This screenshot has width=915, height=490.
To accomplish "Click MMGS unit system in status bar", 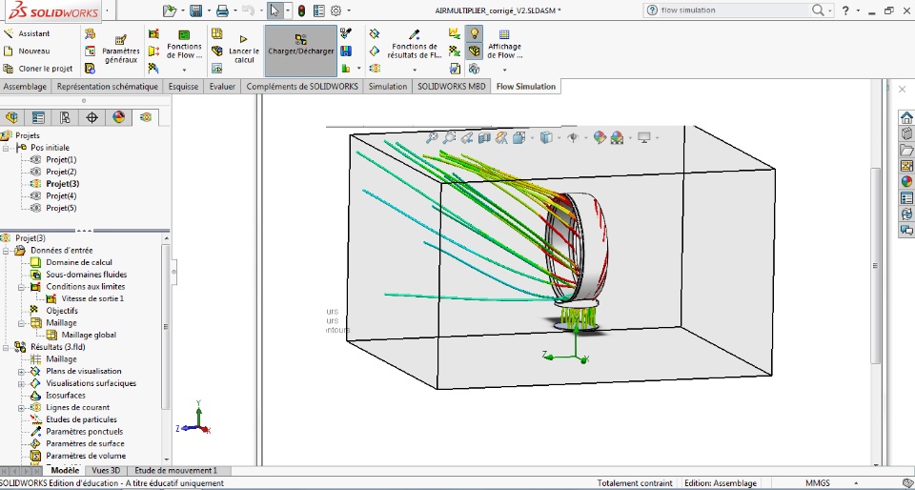I will point(818,483).
